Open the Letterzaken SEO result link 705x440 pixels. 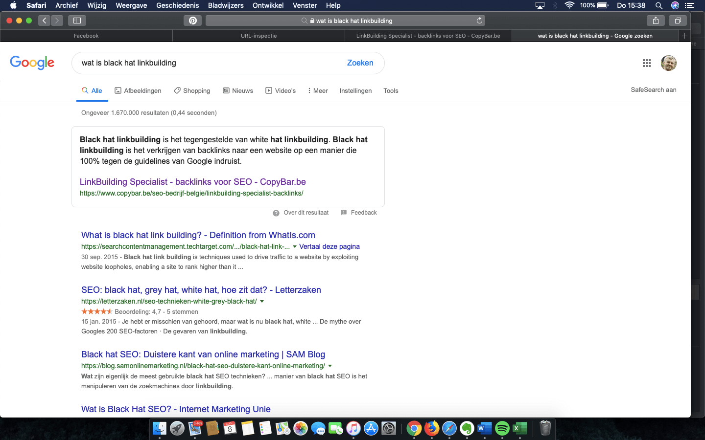coord(201,290)
